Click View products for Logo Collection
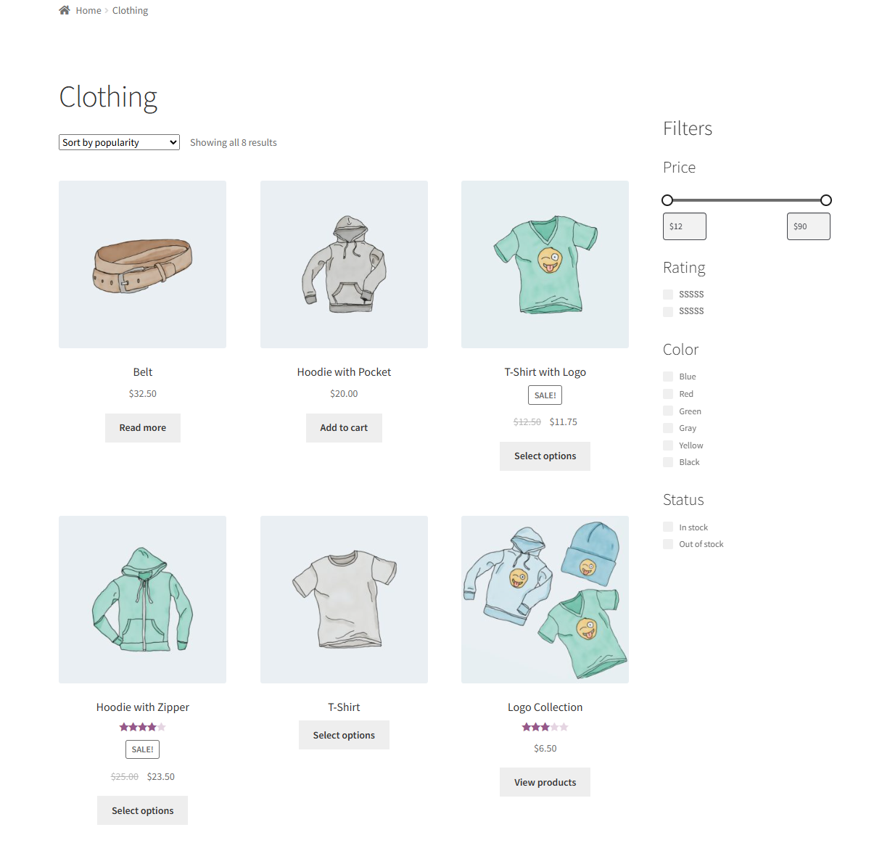The height and width of the screenshot is (843, 882). pyautogui.click(x=545, y=782)
